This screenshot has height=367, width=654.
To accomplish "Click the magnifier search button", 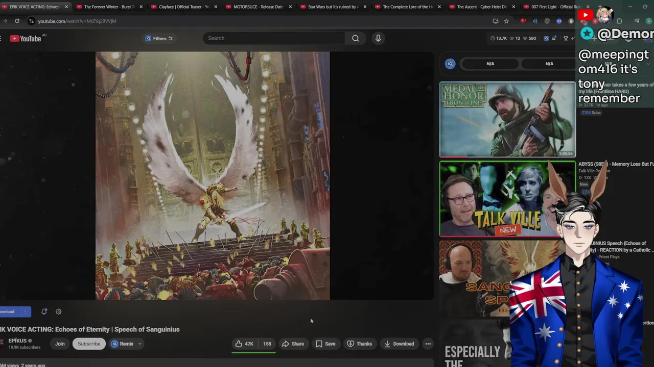I will tap(355, 38).
